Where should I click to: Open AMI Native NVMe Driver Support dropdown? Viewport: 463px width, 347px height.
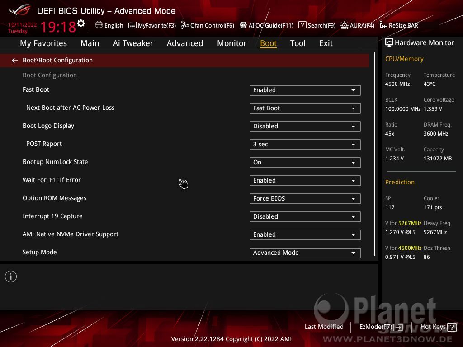click(x=305, y=235)
